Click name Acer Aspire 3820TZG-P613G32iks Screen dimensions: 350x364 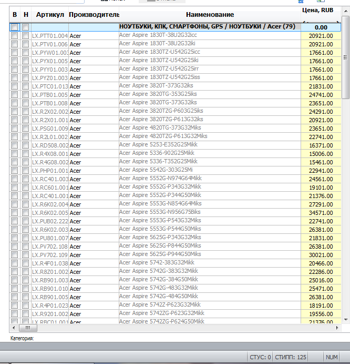point(161,120)
